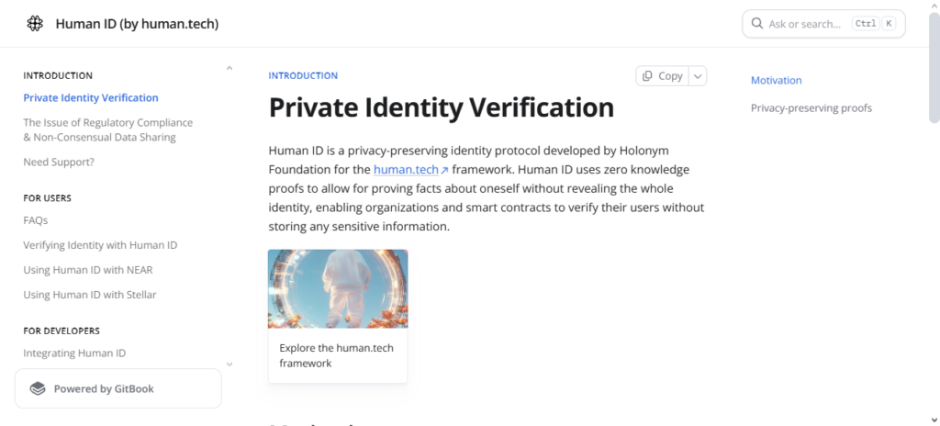
Task: Open the FAQs sidebar page
Action: tap(36, 220)
